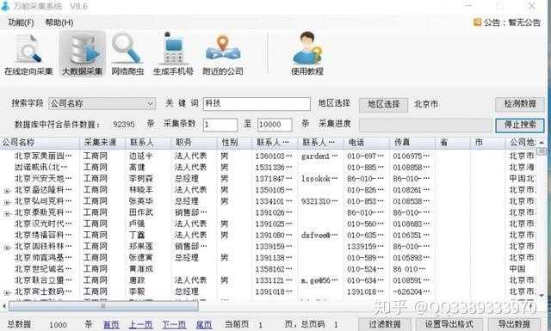Select contact 李树森 cell
This screenshot has width=551, height=331.
[x=140, y=178]
